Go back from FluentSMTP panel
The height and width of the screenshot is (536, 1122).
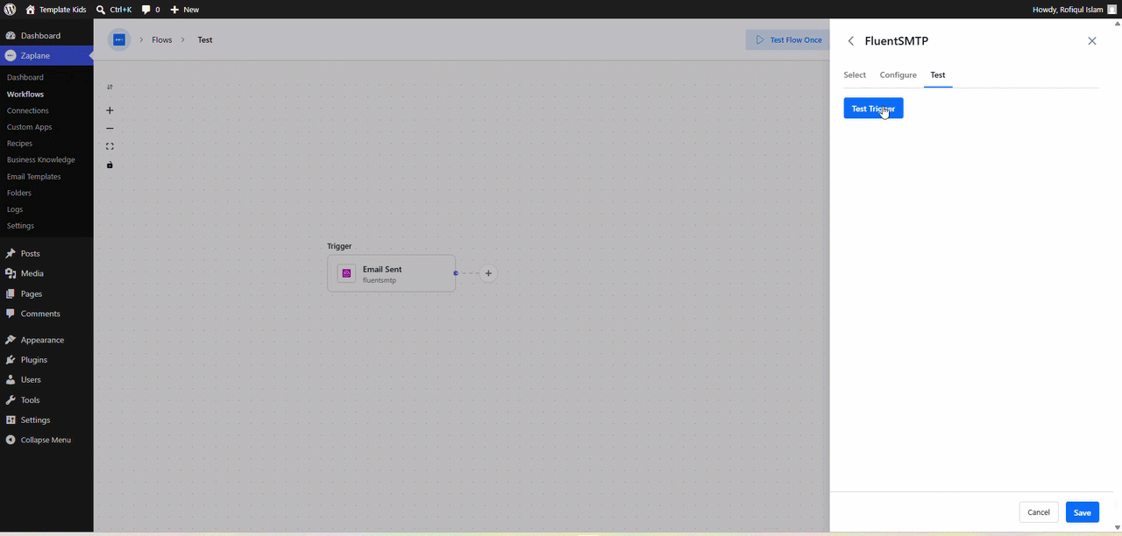tap(850, 41)
